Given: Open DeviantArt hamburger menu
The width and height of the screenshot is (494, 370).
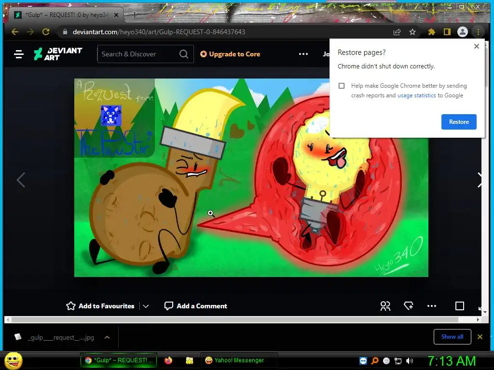Looking at the screenshot, I should (x=19, y=54).
